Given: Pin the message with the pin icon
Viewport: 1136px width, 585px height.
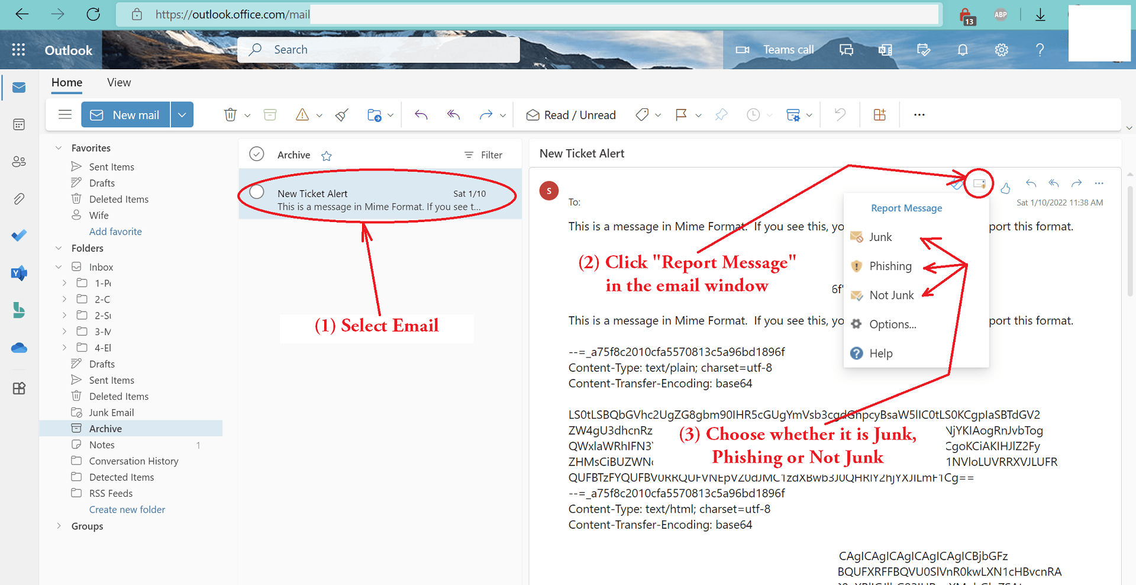Looking at the screenshot, I should click(721, 115).
